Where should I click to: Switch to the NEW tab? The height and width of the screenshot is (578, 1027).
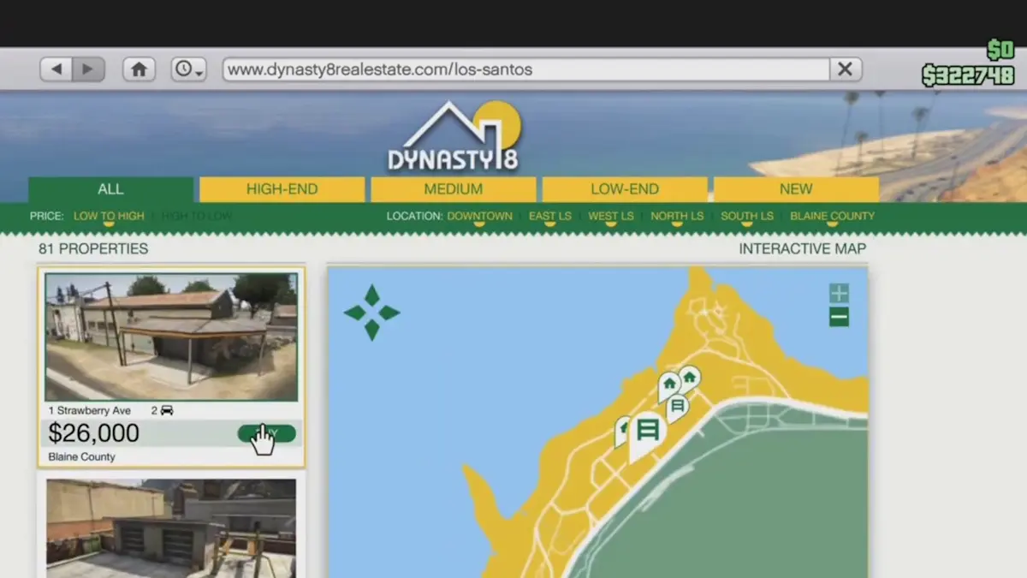(796, 189)
